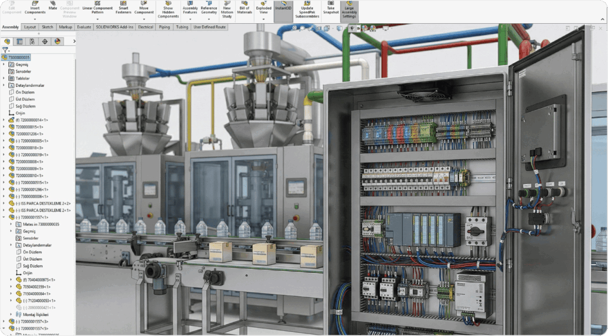Image resolution: width=608 pixels, height=336 pixels.
Task: Start a New Motion Study
Action: (227, 8)
